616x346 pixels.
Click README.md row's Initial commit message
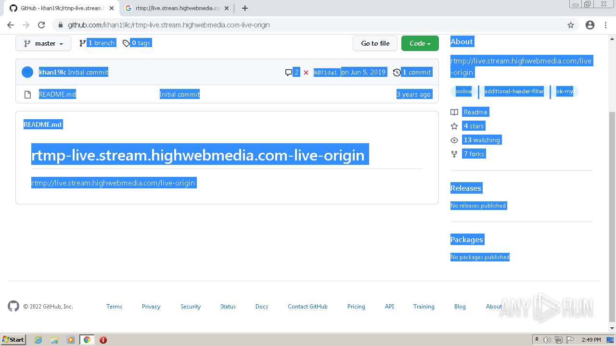[x=180, y=94]
